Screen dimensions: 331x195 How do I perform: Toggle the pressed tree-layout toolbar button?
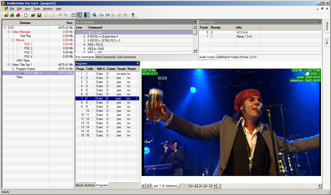click(79, 15)
